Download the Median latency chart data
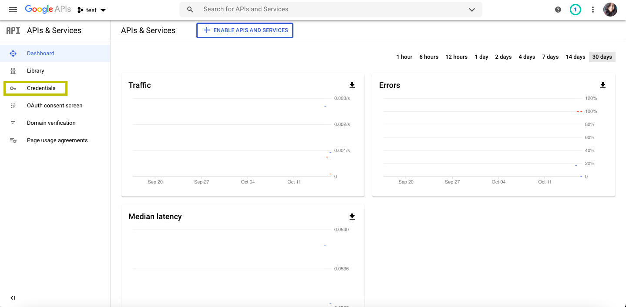 point(352,217)
